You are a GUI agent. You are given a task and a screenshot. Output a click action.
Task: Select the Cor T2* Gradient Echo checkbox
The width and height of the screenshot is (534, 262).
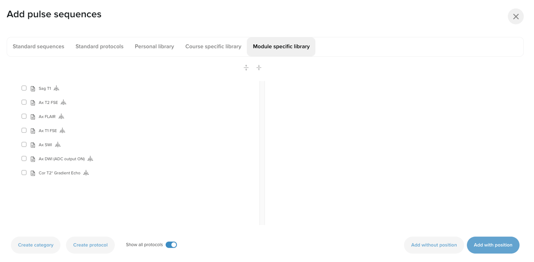click(24, 173)
